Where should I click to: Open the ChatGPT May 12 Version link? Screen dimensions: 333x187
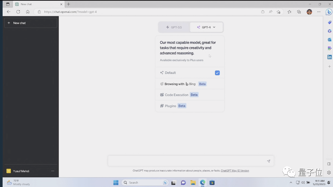pos(235,171)
